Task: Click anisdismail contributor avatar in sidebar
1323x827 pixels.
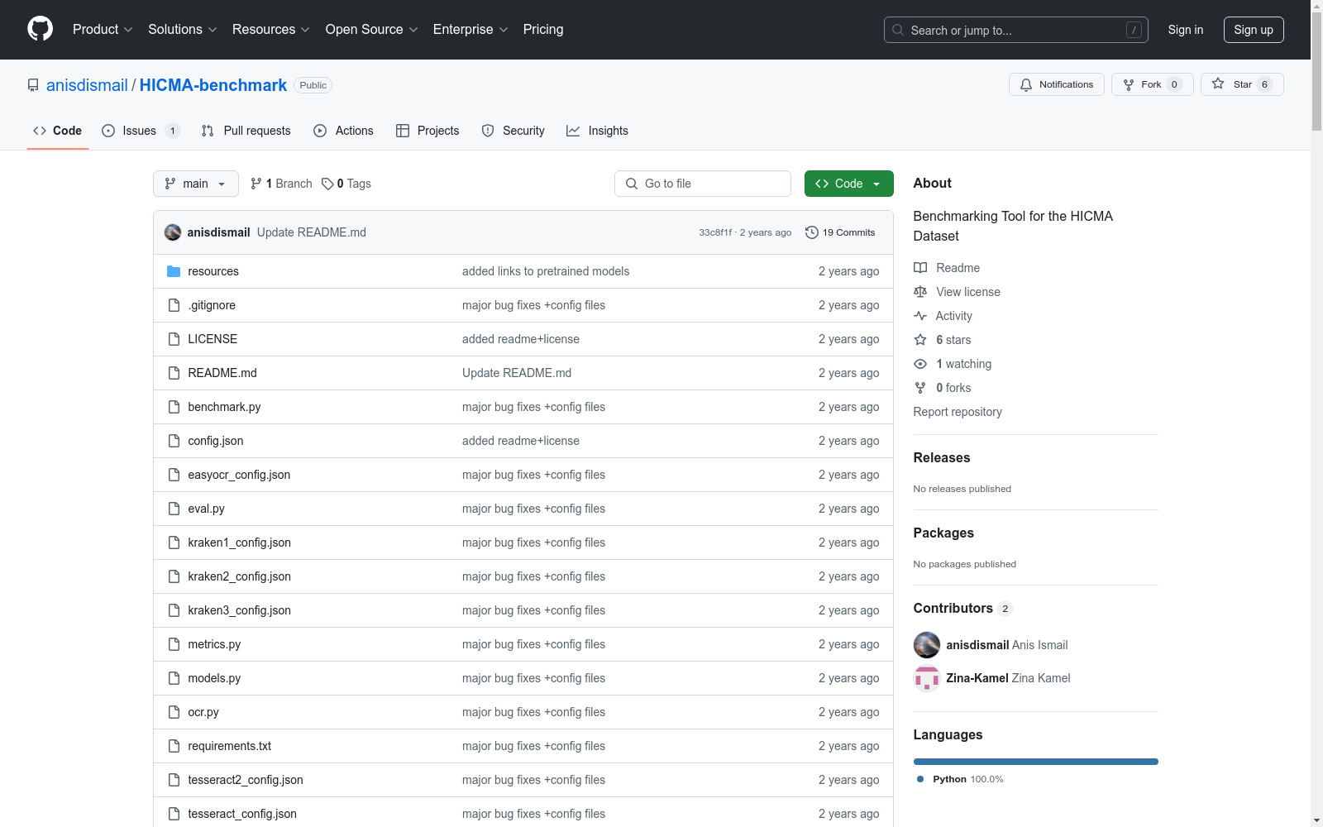Action: point(927,645)
